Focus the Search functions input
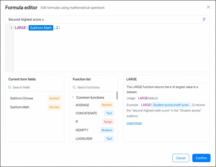Viewport: 216px width, 167px height. coord(95,87)
